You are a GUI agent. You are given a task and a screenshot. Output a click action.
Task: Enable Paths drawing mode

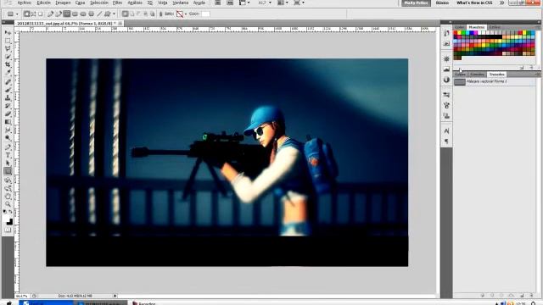34,14
